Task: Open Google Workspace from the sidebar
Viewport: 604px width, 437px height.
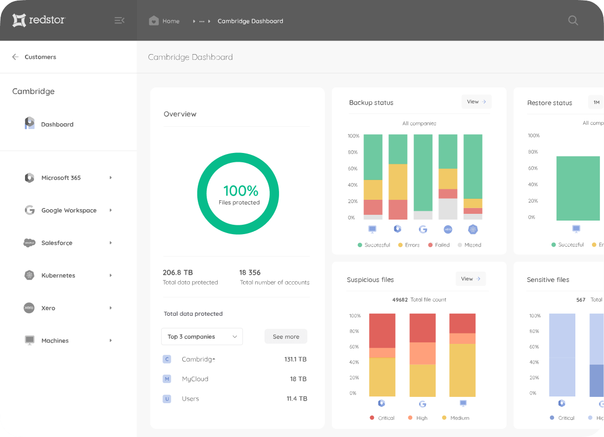Action: click(69, 210)
